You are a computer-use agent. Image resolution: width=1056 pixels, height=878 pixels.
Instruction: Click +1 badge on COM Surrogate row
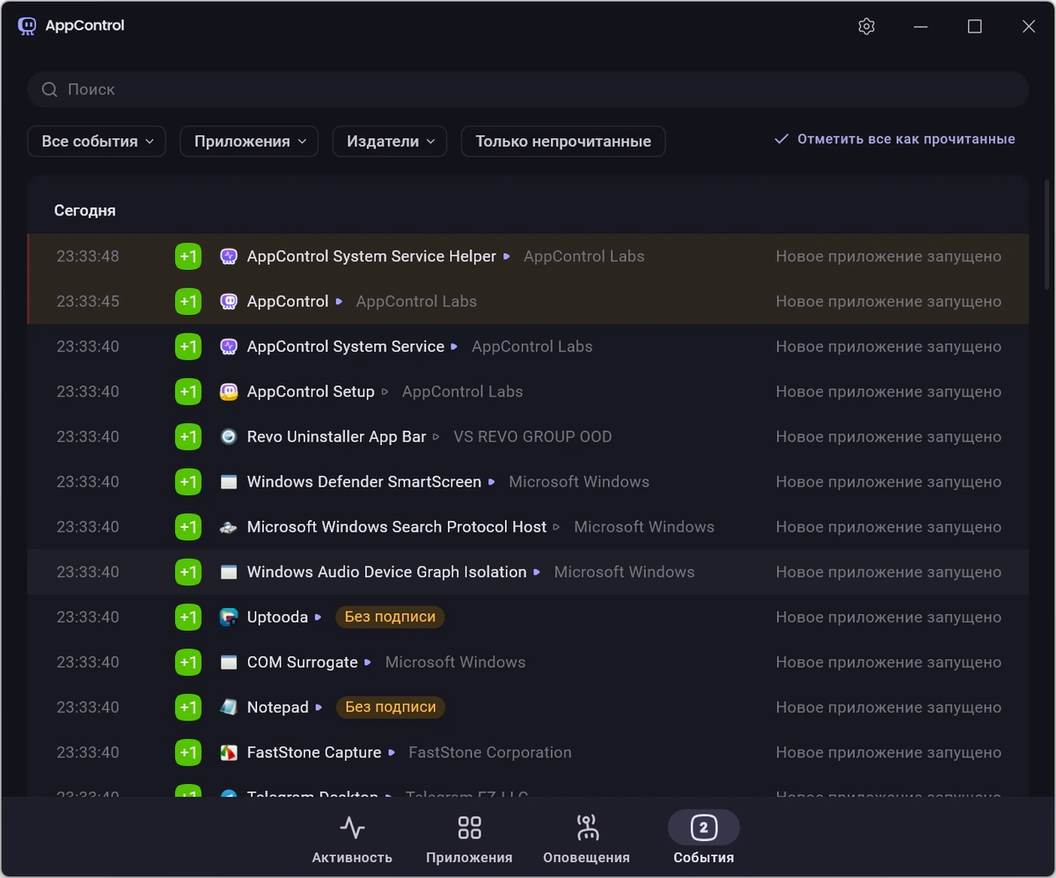coord(188,662)
